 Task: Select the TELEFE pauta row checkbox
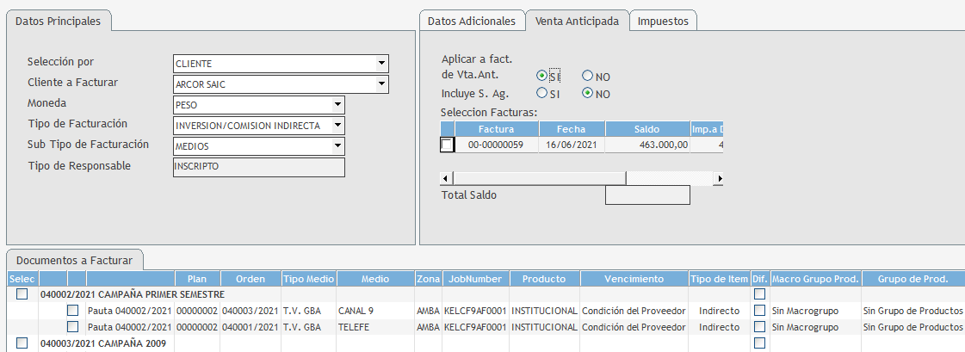[73, 327]
